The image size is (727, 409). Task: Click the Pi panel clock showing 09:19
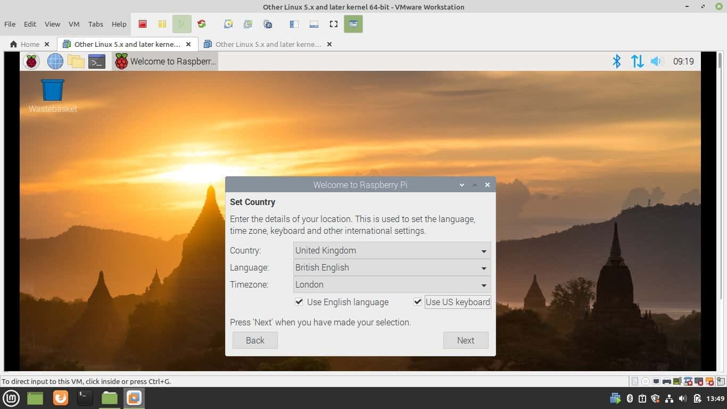coord(683,61)
